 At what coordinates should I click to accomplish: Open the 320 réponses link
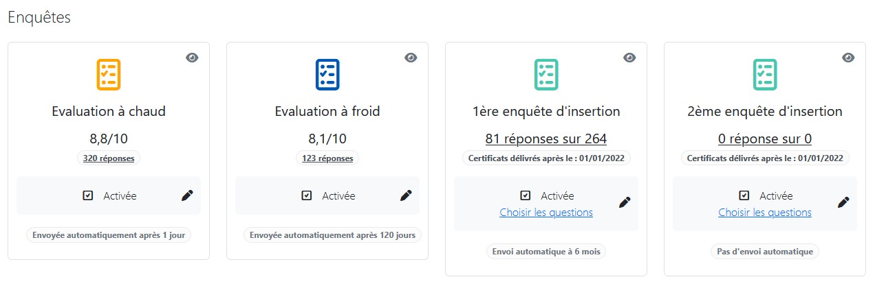pyautogui.click(x=109, y=158)
